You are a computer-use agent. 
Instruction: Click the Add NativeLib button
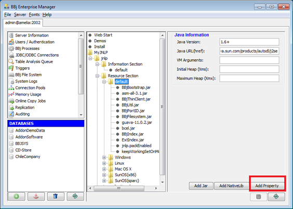(231, 186)
